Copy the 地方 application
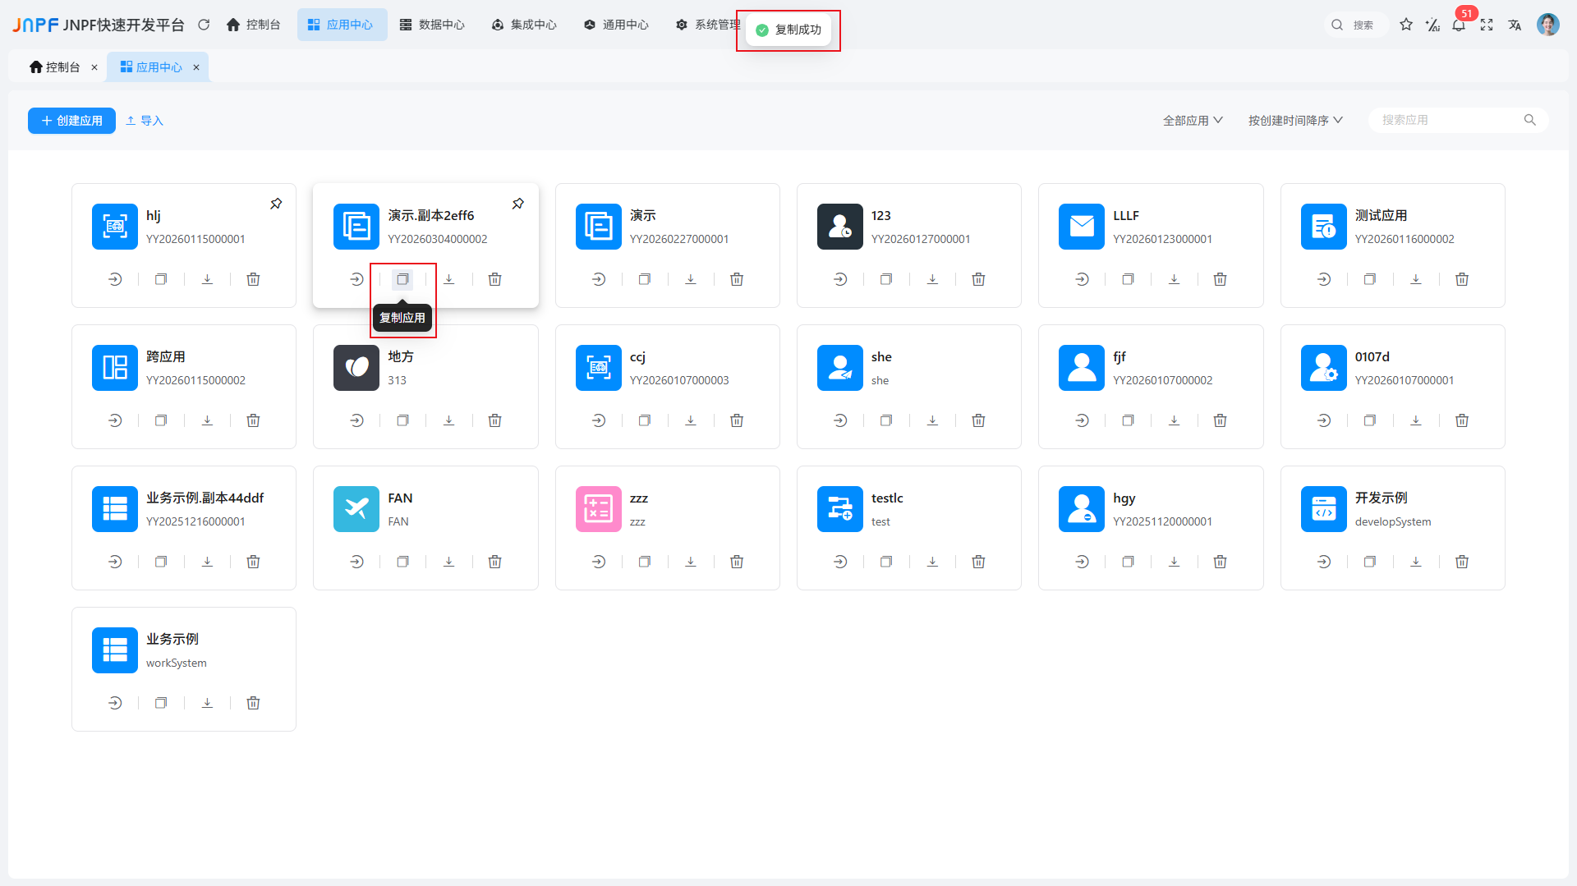Image resolution: width=1577 pixels, height=886 pixels. (x=402, y=420)
